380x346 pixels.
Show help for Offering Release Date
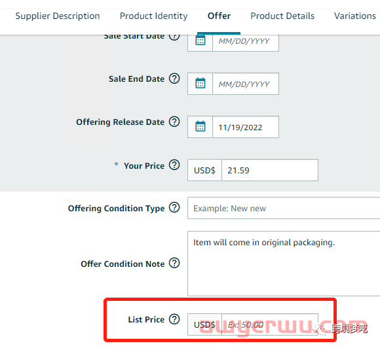(x=174, y=122)
